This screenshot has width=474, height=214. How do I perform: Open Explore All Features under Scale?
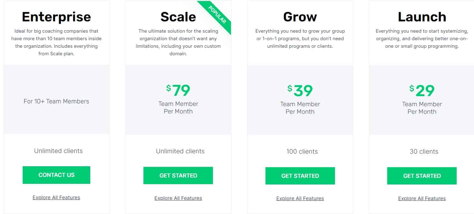click(178, 198)
